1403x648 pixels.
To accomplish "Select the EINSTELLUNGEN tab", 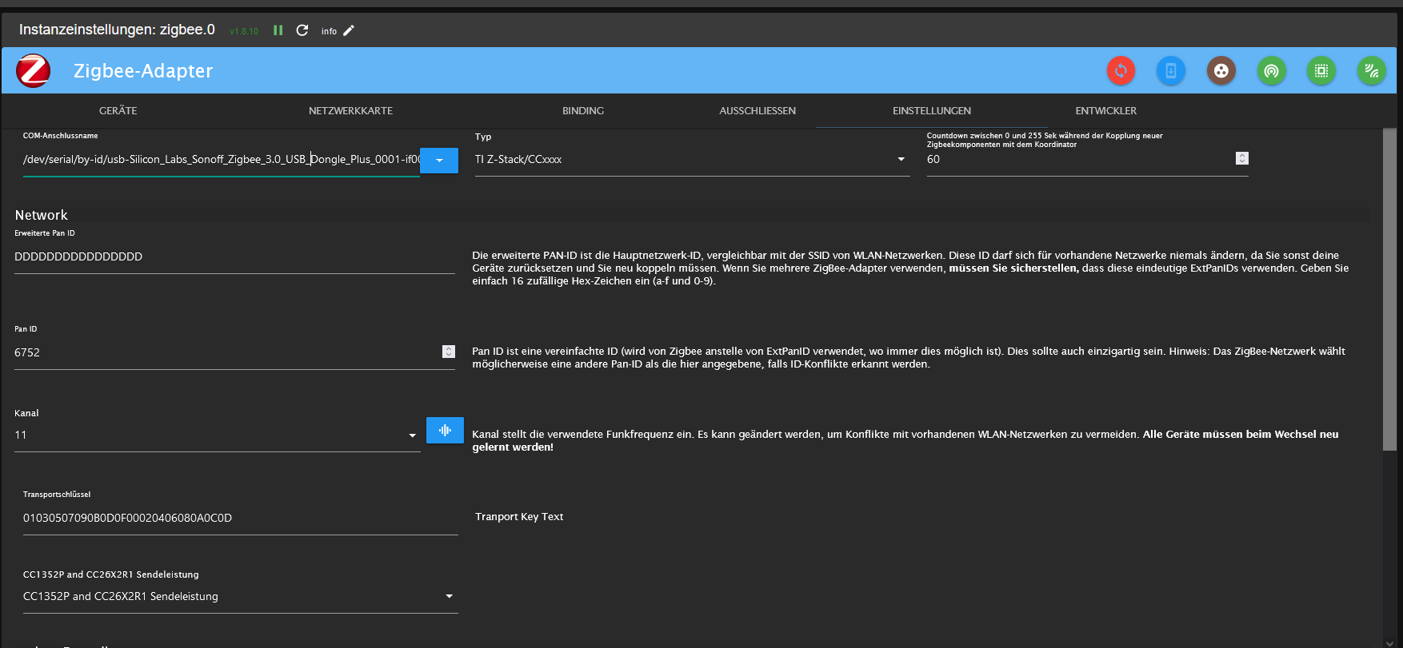I will tap(932, 110).
